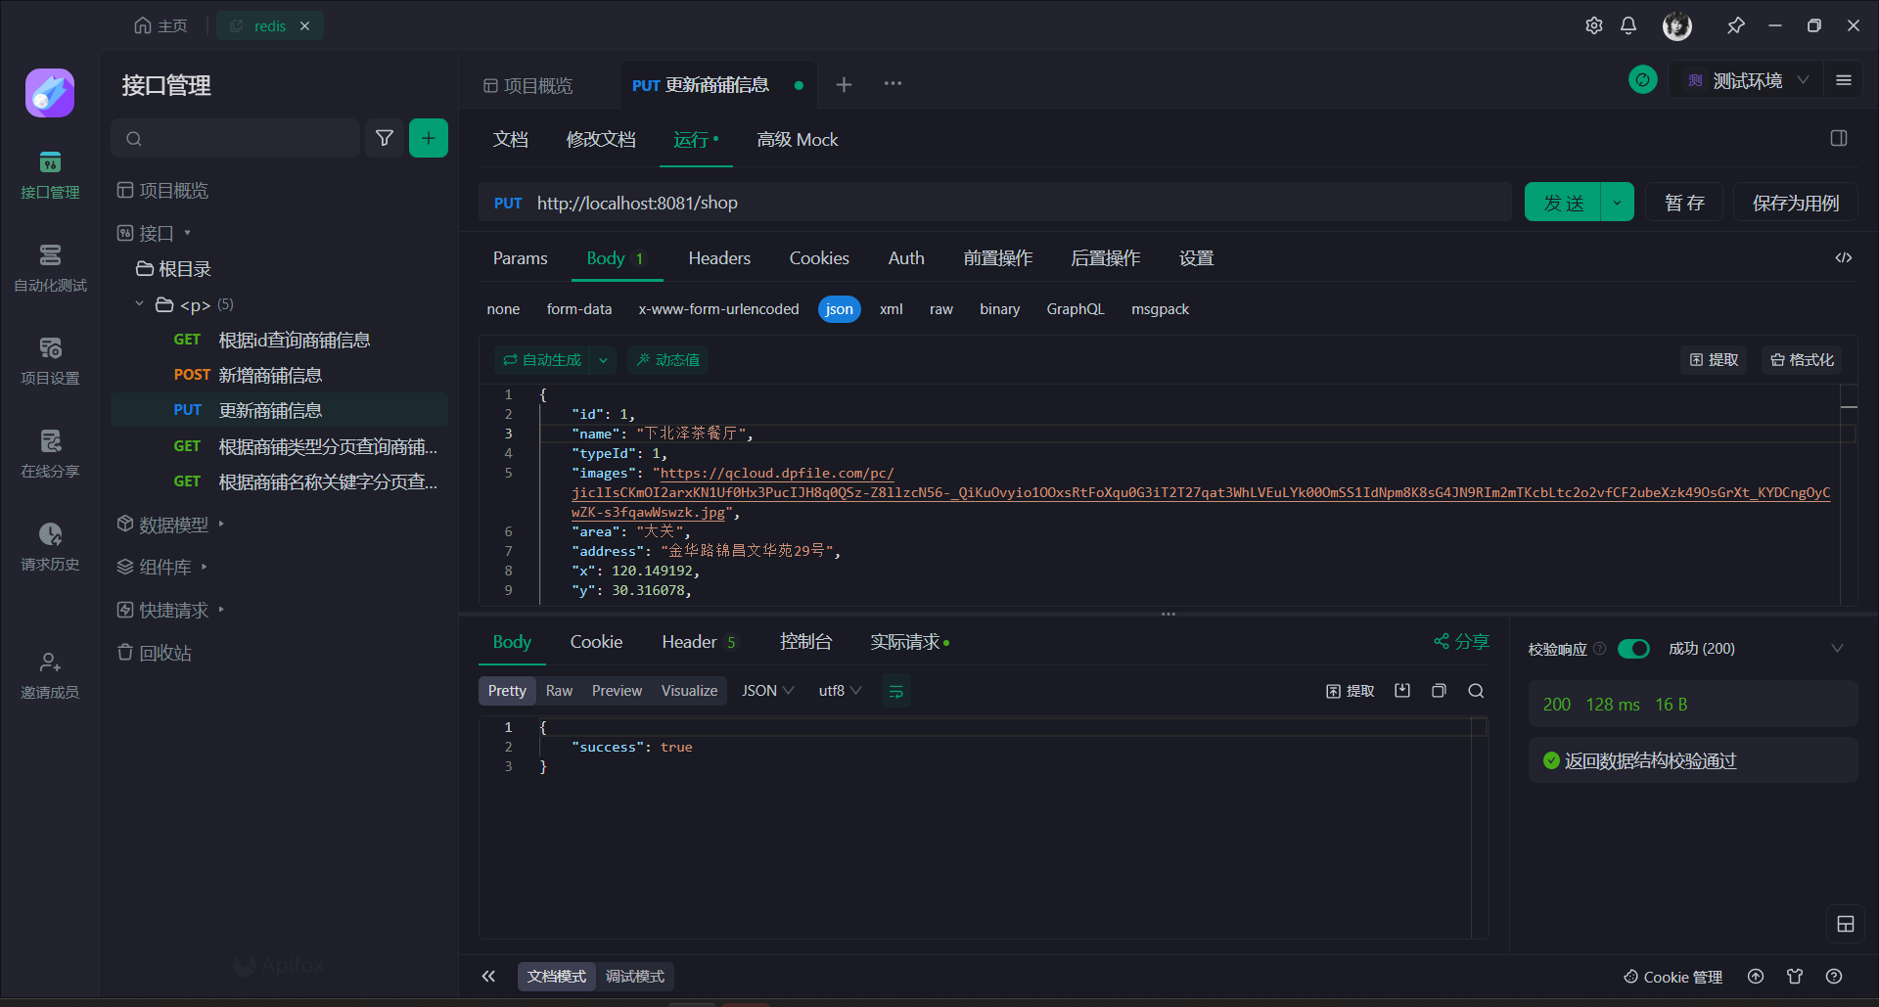Open the Headers request tab
Viewport: 1879px width, 1007px height.
[719, 258]
